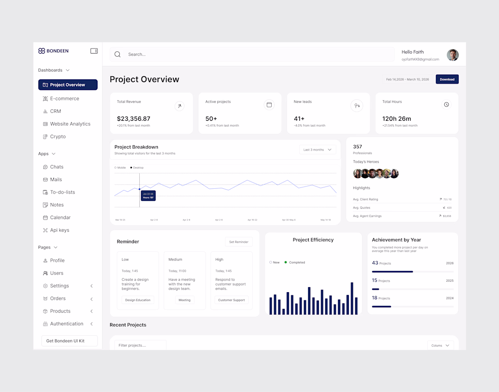Screen dimensions: 499x392
Task: Click Get Bondeen UI Kit button
Action: (x=69, y=341)
